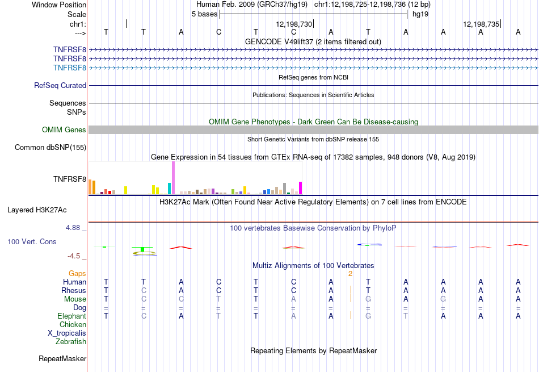This screenshot has height=372, width=539.
Task: Select the Elephant alignment row label
Action: (72, 316)
